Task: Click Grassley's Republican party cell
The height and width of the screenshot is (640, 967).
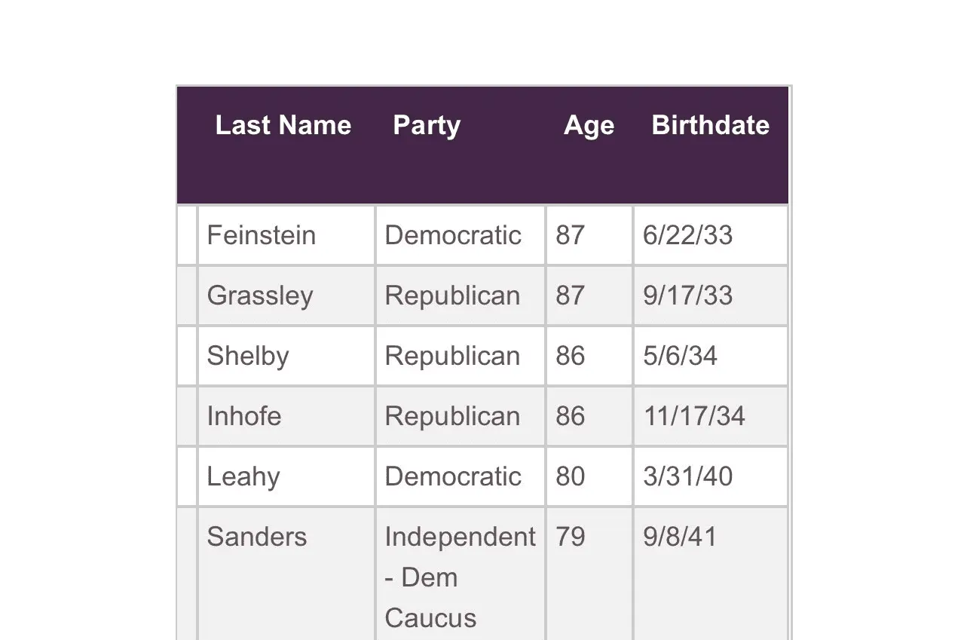Action: 452,296
